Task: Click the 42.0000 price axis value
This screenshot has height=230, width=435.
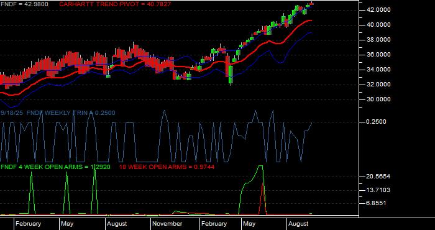Action: (x=378, y=10)
